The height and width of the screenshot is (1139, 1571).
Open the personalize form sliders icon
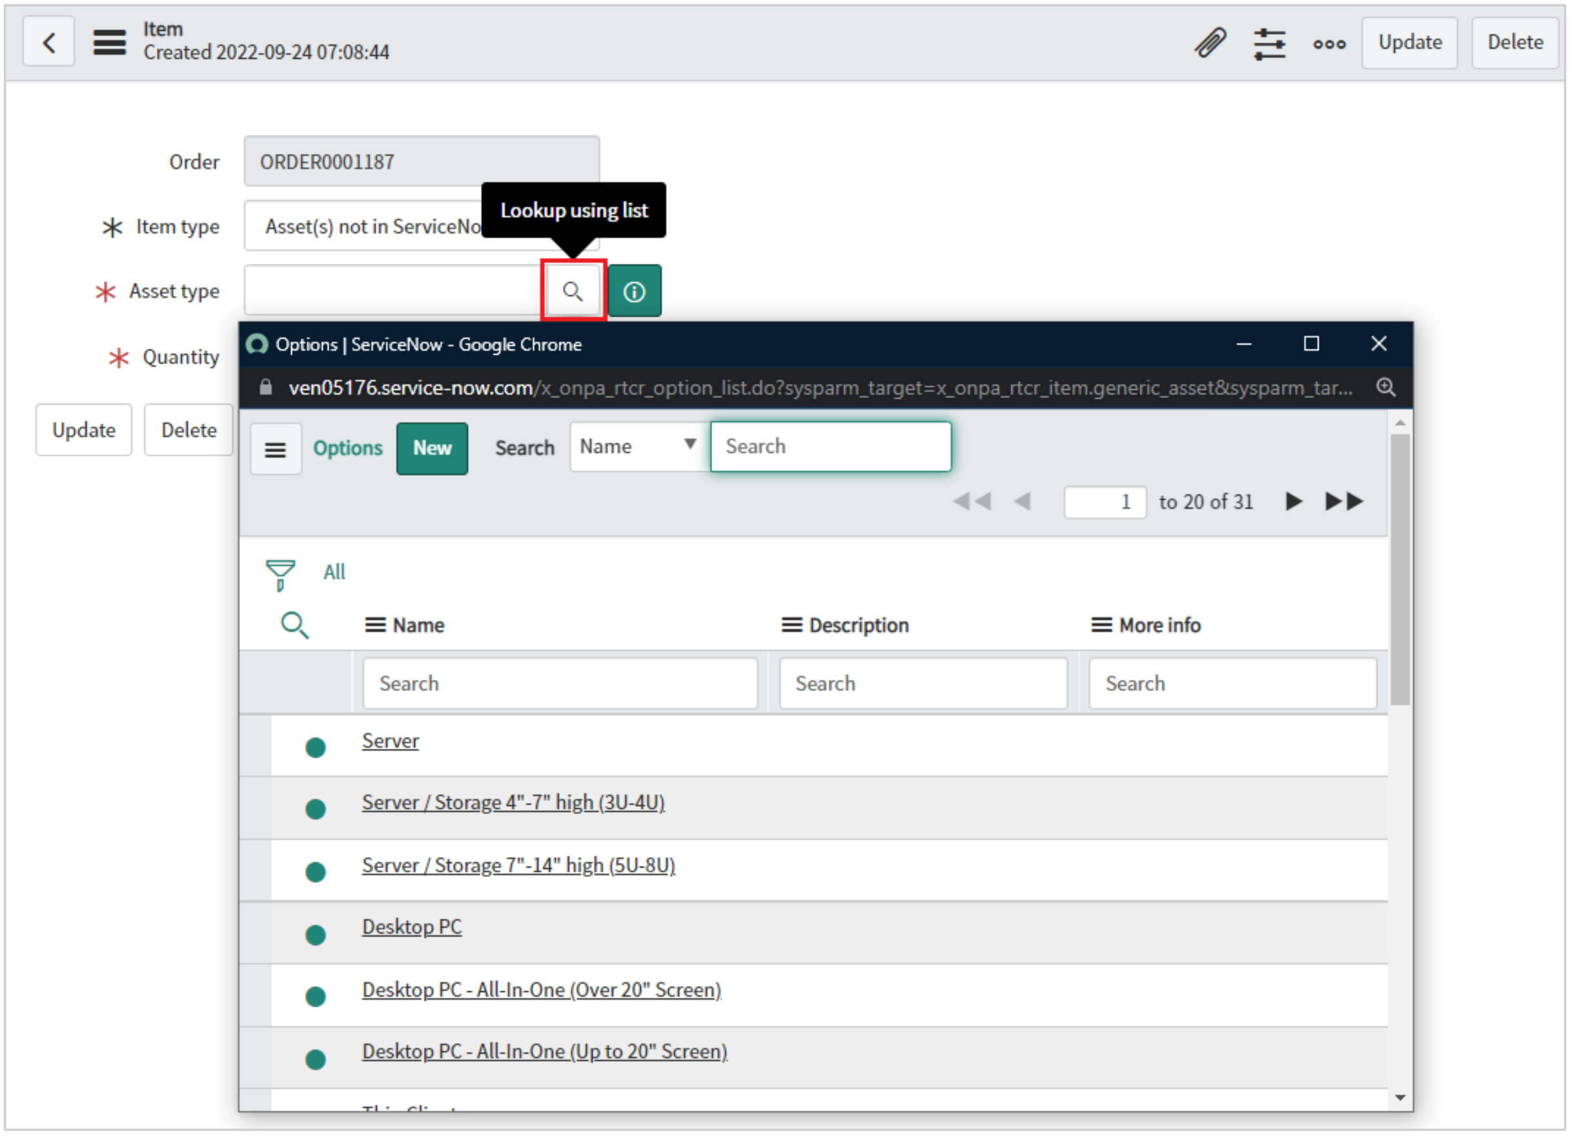[x=1269, y=43]
